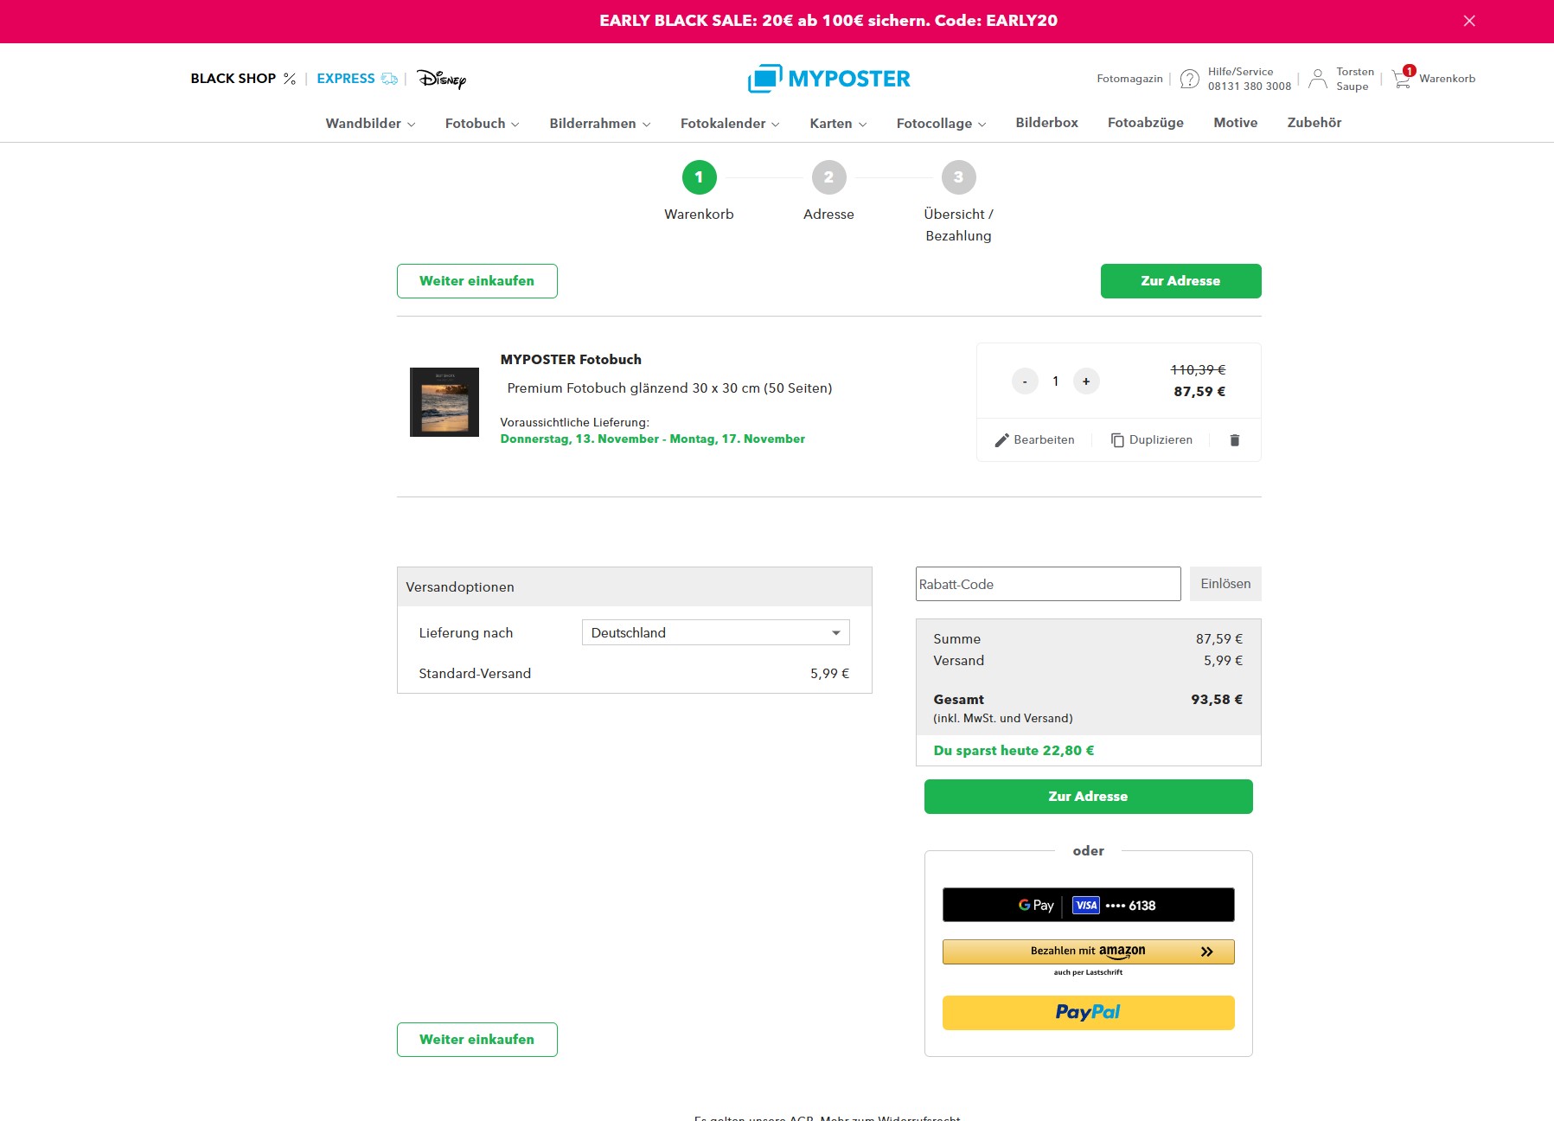Expand the Fotokalender menu
Image resolution: width=1554 pixels, height=1121 pixels.
(729, 123)
